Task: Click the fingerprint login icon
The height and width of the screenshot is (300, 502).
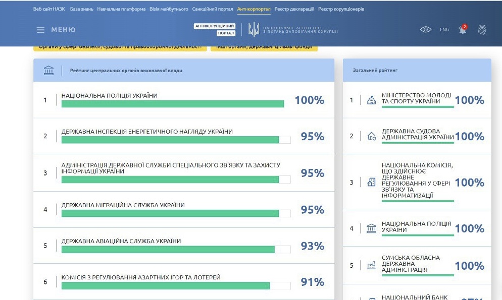Action: click(482, 30)
